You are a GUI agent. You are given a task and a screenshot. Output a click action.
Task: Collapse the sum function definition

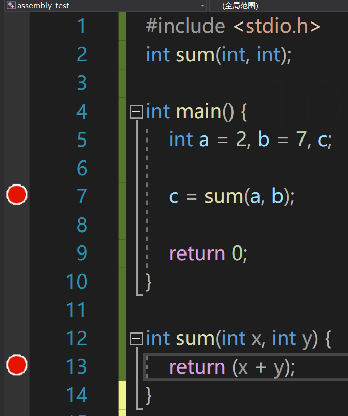tap(136, 338)
